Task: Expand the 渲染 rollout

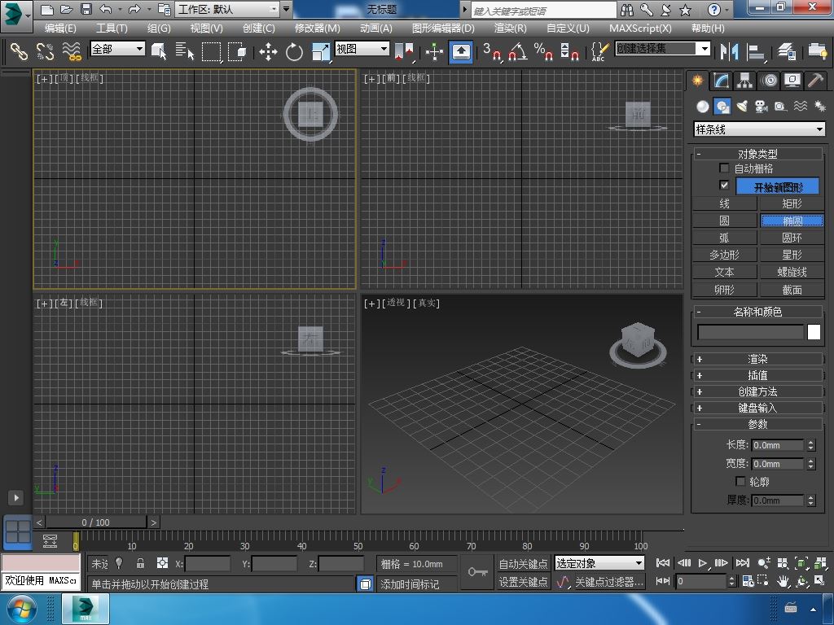Action: click(757, 359)
